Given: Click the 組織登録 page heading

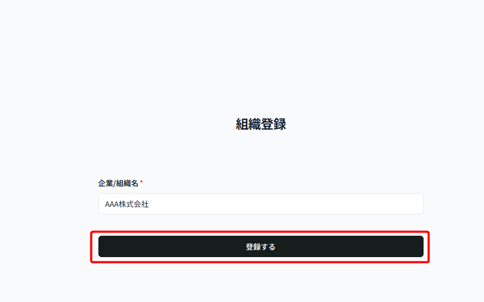Looking at the screenshot, I should coord(261,124).
